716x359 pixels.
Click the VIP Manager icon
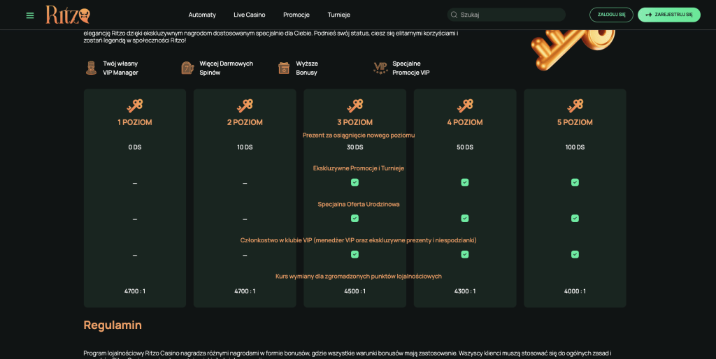(x=91, y=68)
